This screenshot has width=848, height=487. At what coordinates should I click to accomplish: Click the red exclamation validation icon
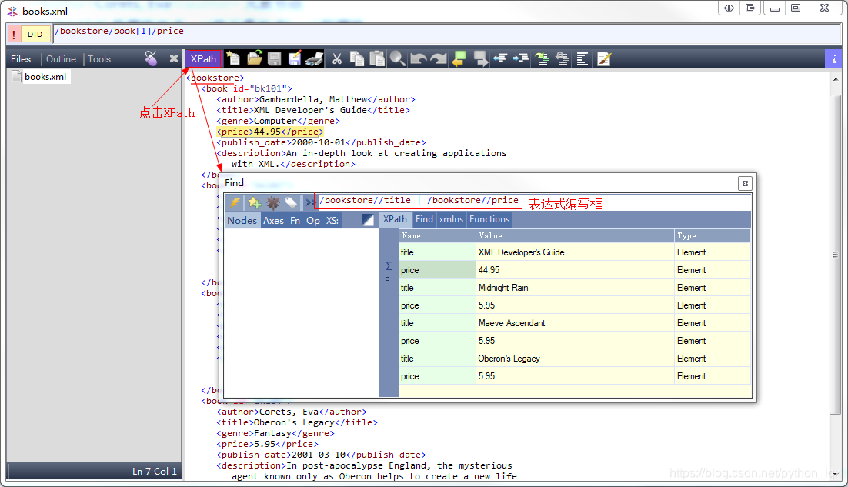pyautogui.click(x=14, y=34)
